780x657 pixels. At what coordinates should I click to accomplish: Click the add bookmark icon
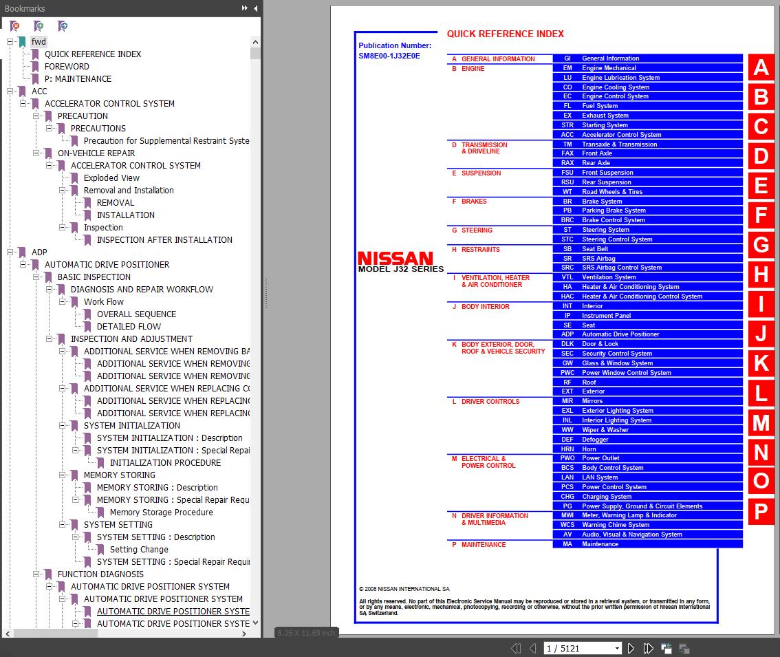pyautogui.click(x=39, y=26)
